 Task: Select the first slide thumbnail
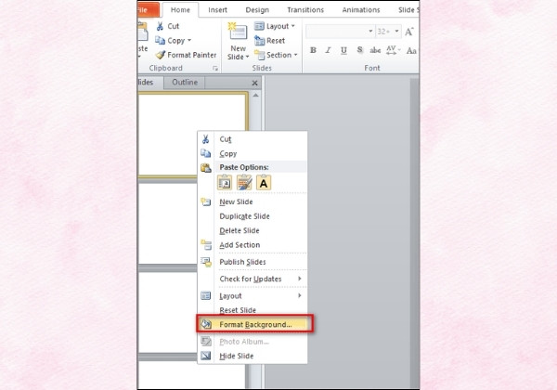pyautogui.click(x=193, y=135)
